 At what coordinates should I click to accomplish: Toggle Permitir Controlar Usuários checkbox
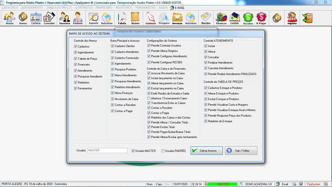149,45
